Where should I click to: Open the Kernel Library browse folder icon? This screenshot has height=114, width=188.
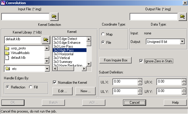click(x=46, y=40)
